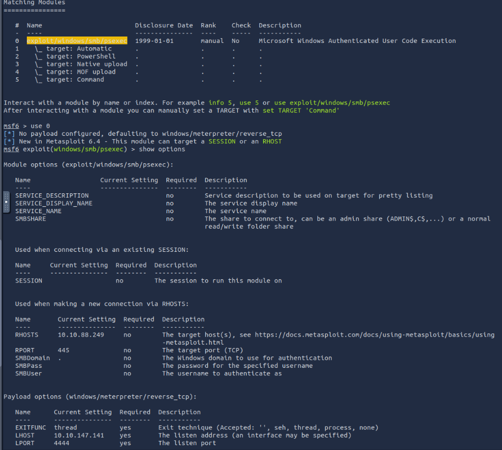Click the "target: Automatic" row

pos(74,49)
